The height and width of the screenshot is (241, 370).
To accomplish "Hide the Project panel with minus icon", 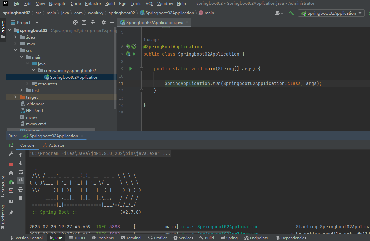I will 112,22.
